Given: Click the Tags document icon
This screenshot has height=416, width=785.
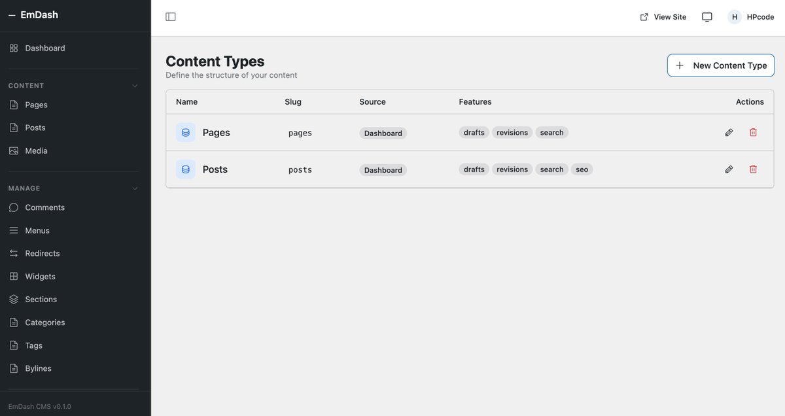Looking at the screenshot, I should (x=14, y=345).
